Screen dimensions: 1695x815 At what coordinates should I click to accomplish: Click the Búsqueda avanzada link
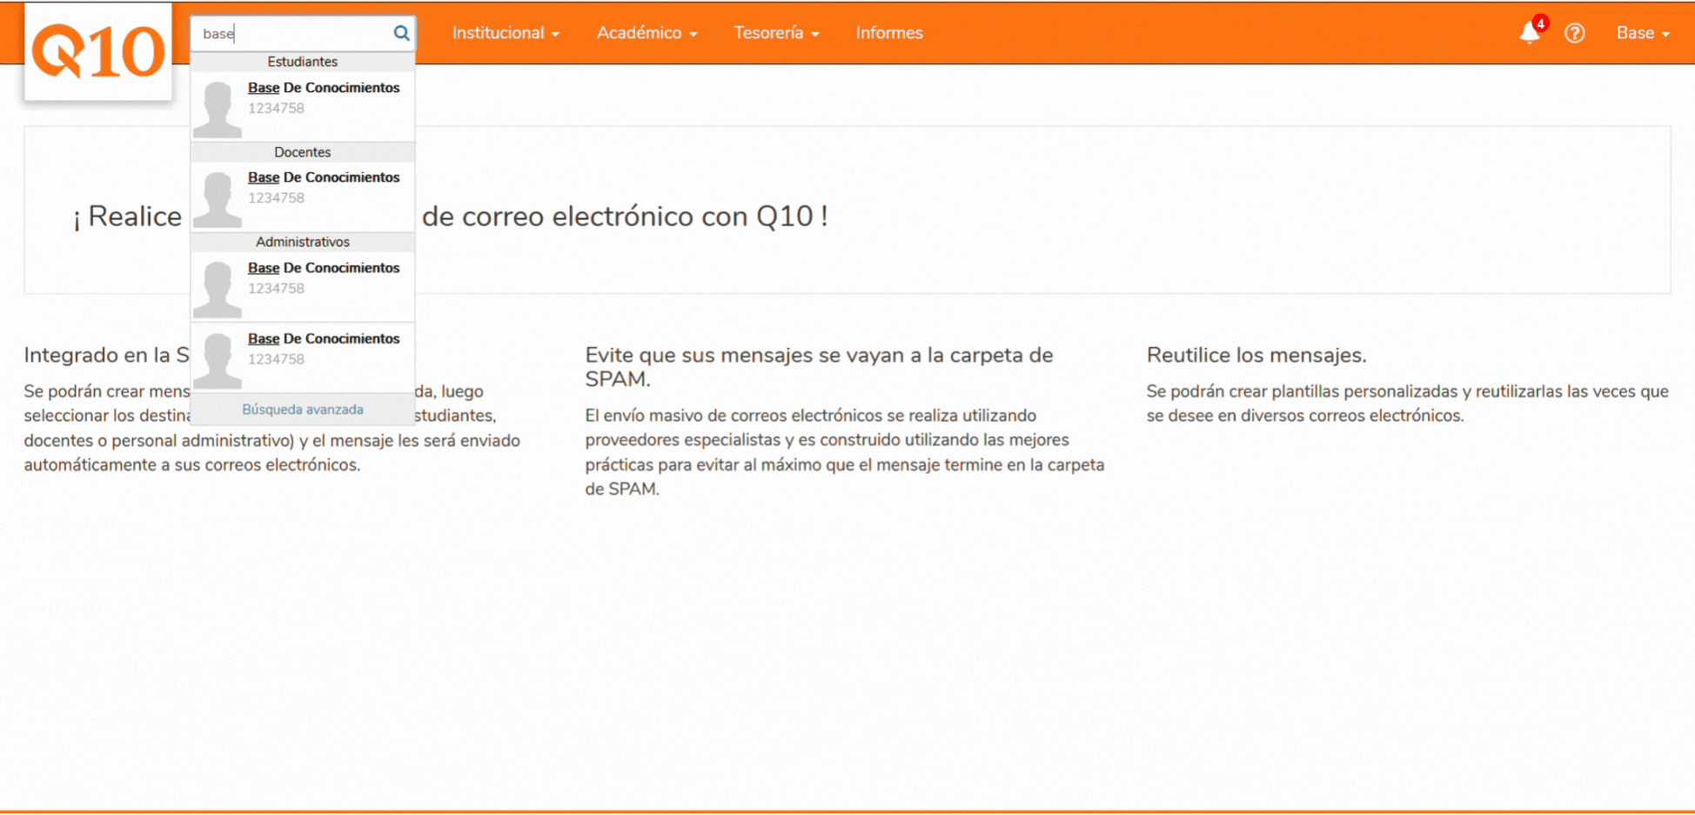tap(303, 410)
